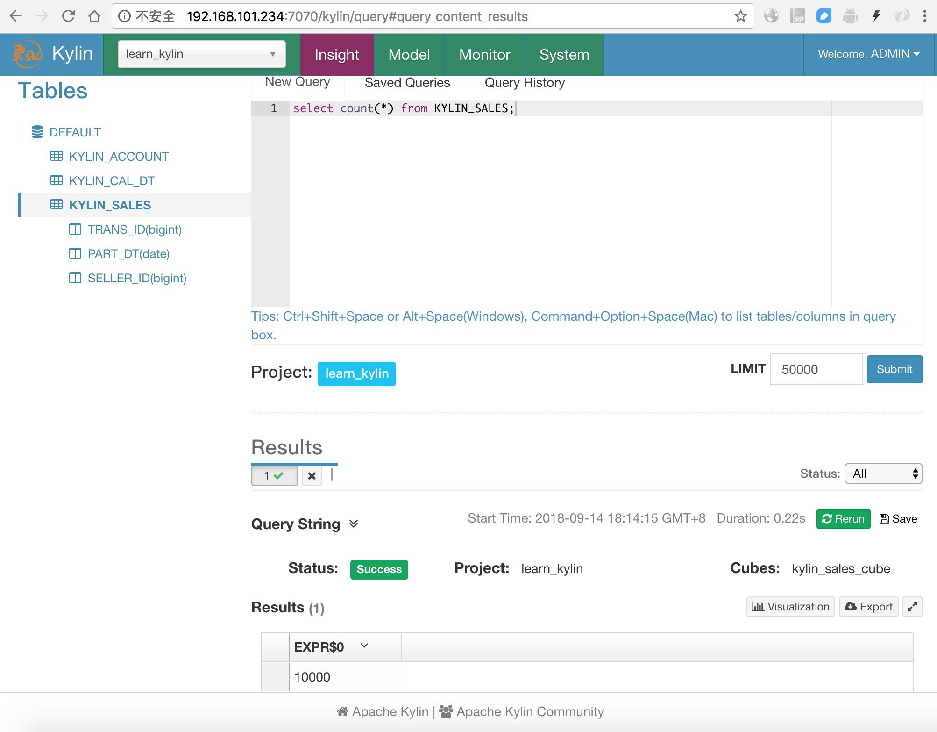Open the EXPR$0 column menu arrow
937x732 pixels.
point(364,646)
